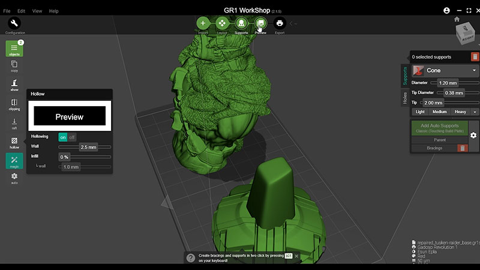This screenshot has height=270, width=480.
Task: Select the objects list tool
Action: pyautogui.click(x=14, y=49)
